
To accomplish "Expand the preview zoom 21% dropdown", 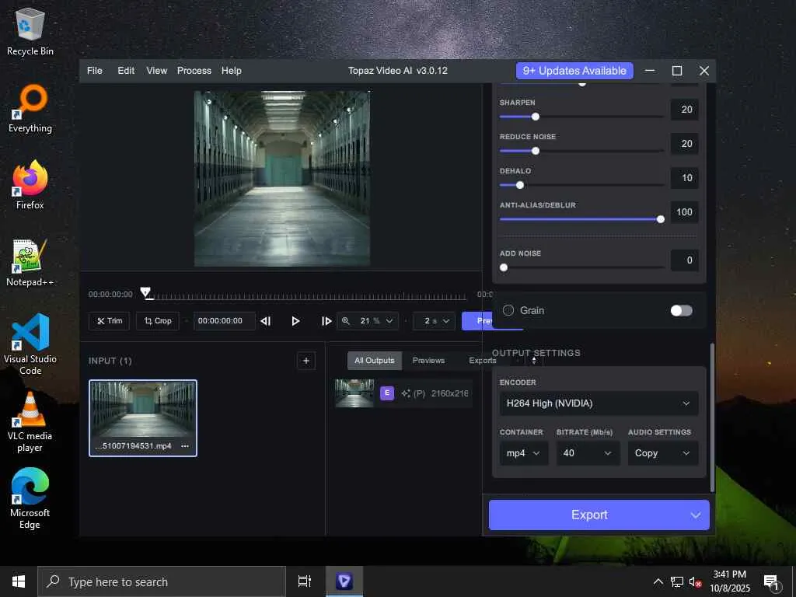I will point(368,321).
